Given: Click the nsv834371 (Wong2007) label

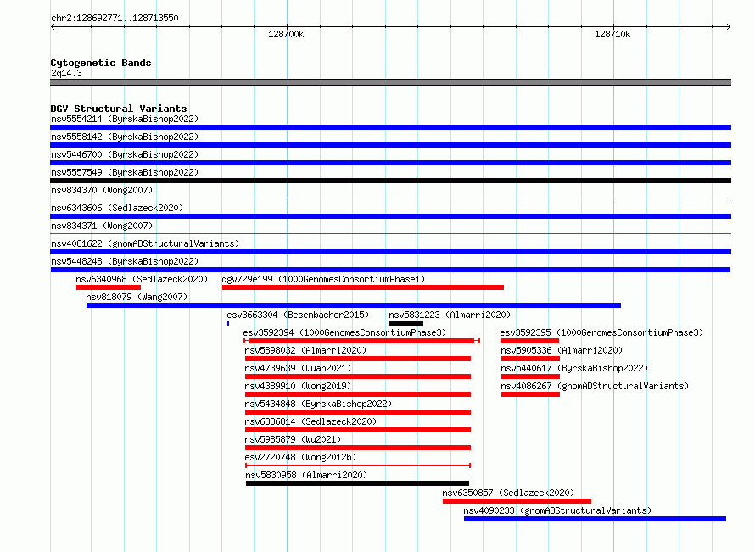Looking at the screenshot, I should point(102,226).
